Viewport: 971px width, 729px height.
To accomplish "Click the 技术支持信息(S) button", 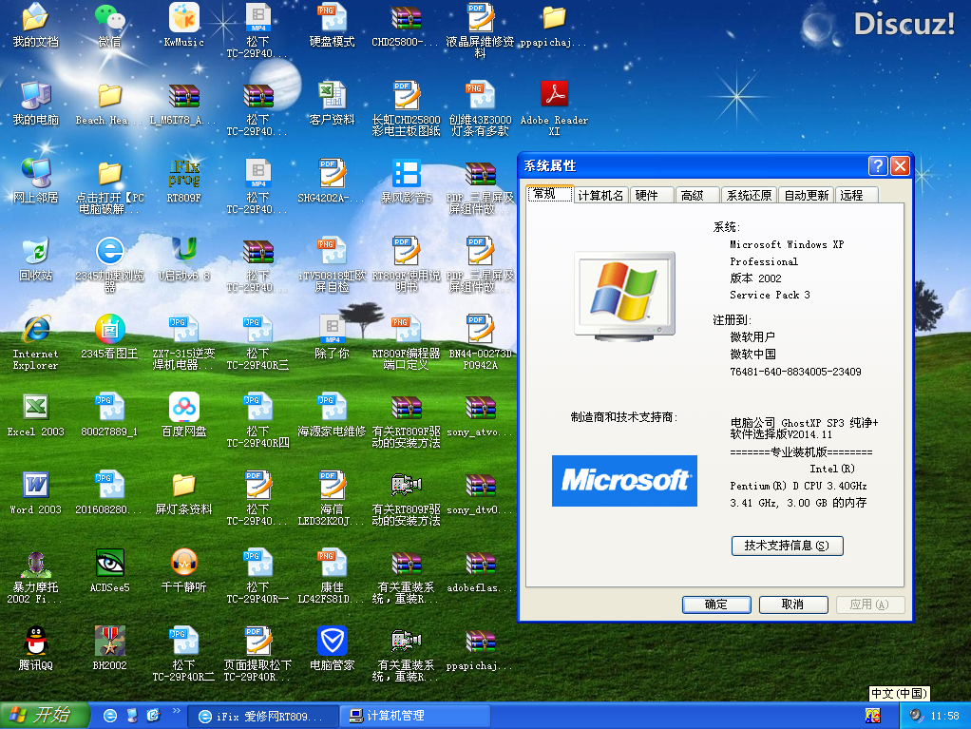I will point(787,546).
